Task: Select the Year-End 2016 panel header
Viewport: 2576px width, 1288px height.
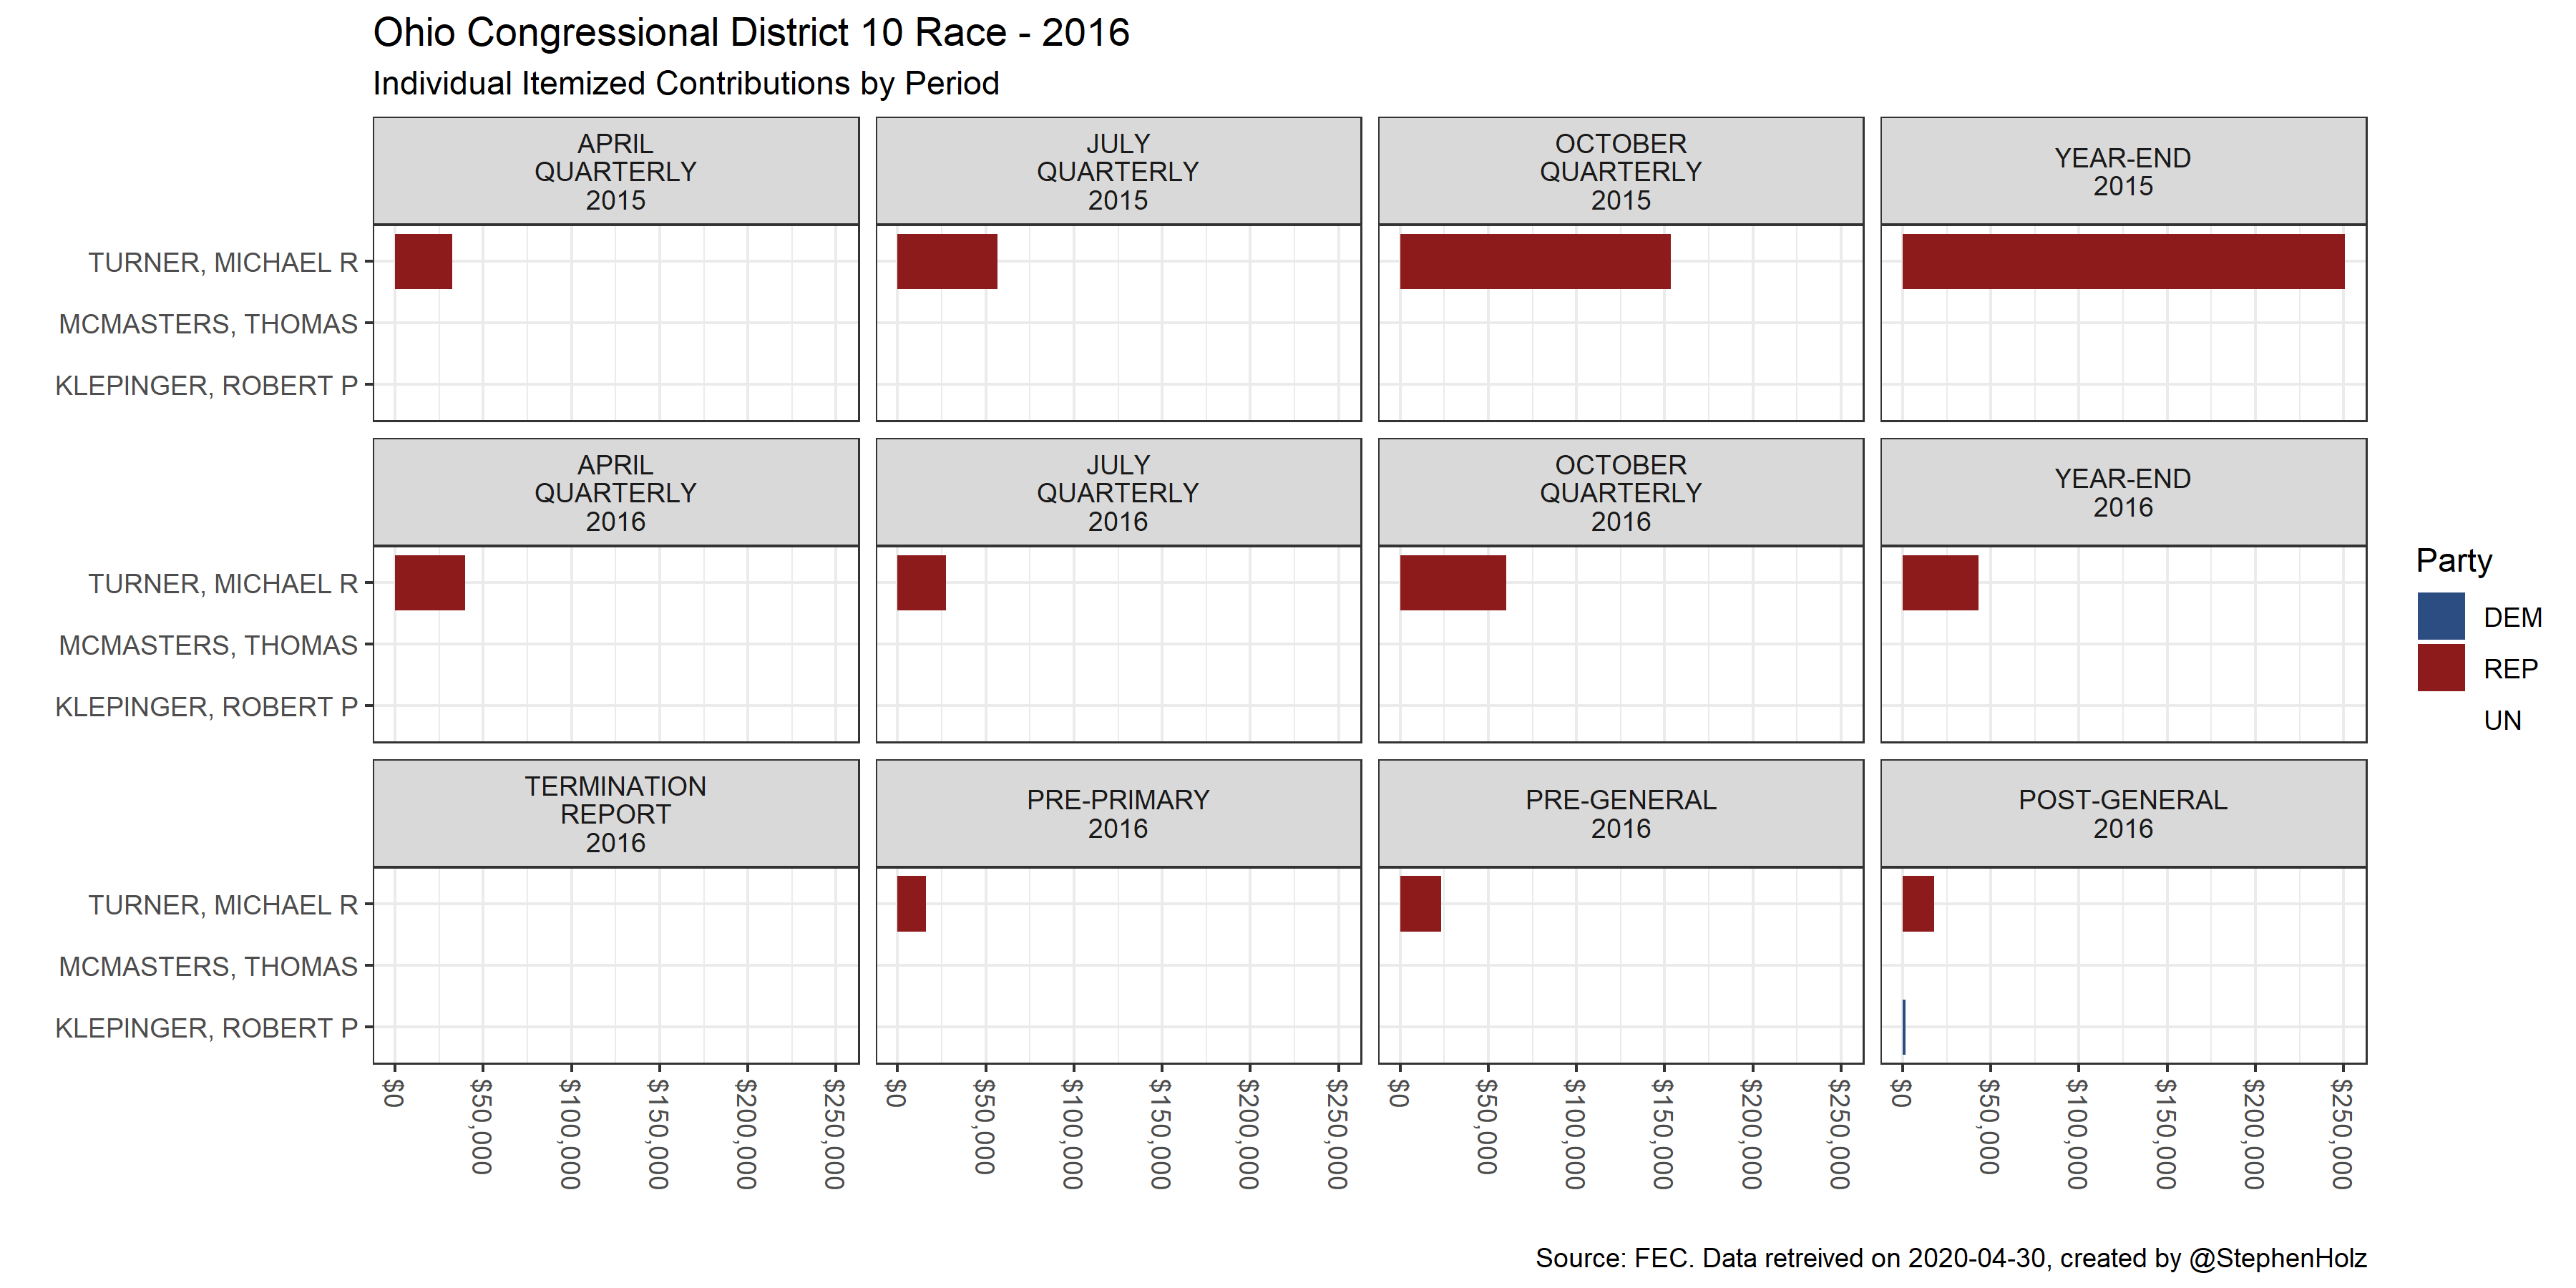Action: click(2122, 493)
